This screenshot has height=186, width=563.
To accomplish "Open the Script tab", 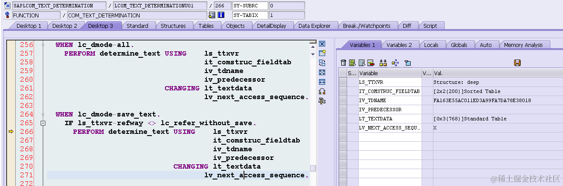I will coord(430,26).
